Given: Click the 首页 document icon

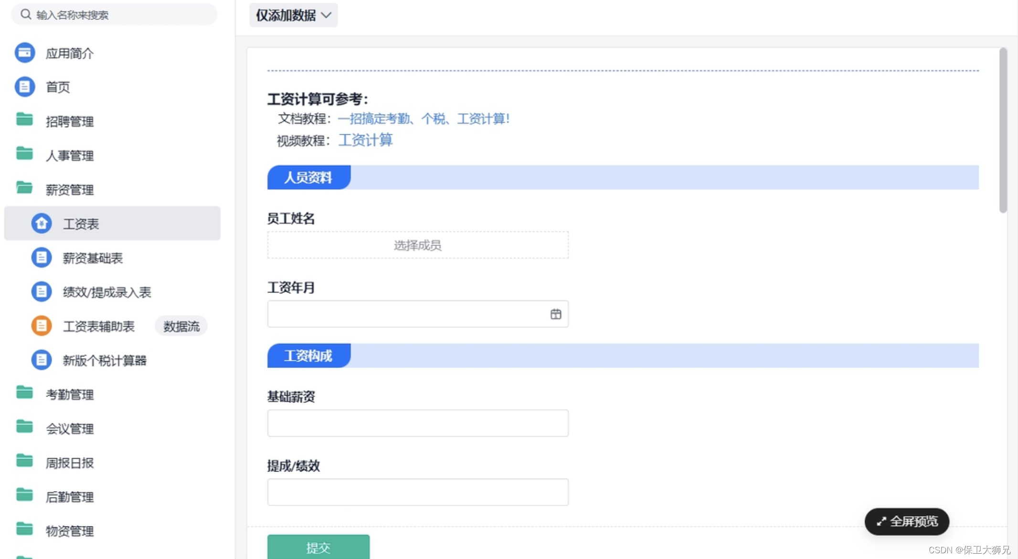Looking at the screenshot, I should point(25,87).
